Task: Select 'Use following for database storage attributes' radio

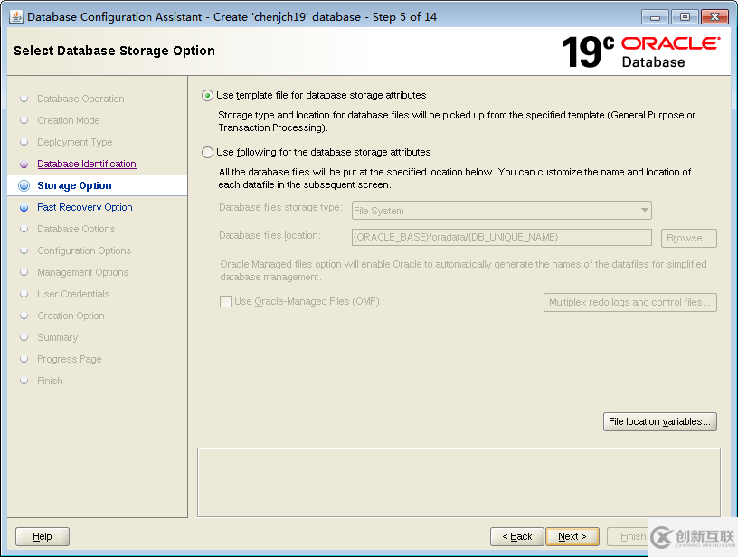Action: tap(207, 153)
